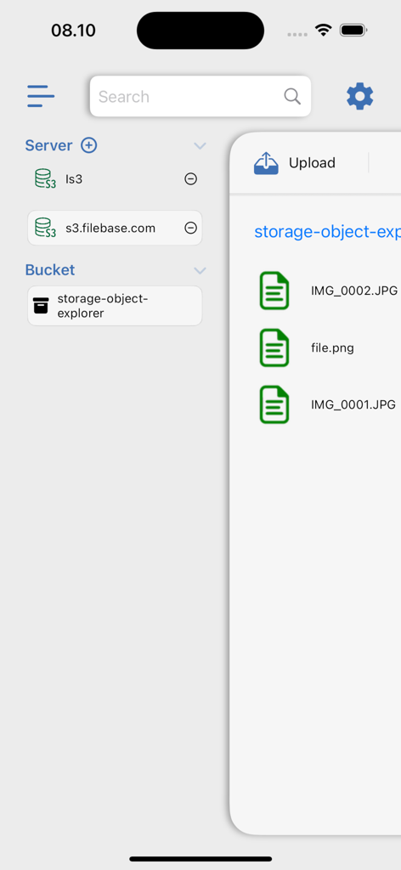The height and width of the screenshot is (870, 401).
Task: Open file IMG_0001.JPG
Action: click(353, 404)
